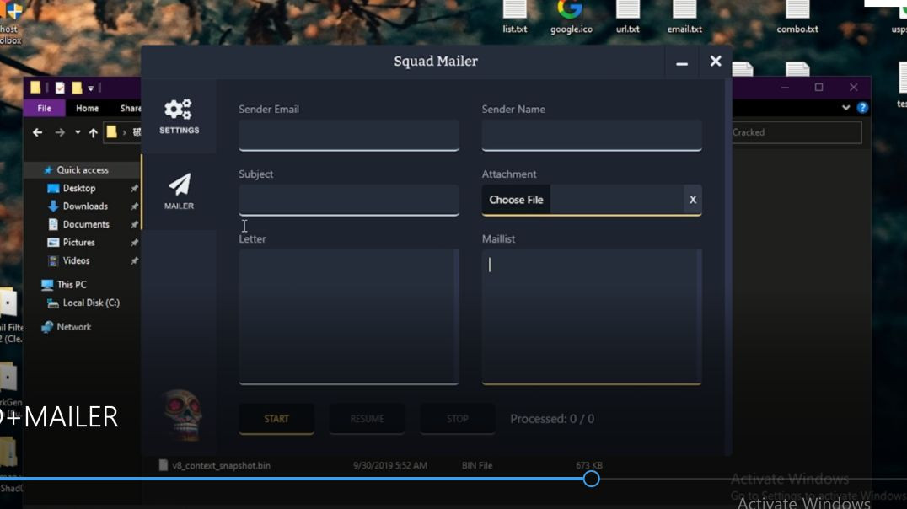Viewport: 907px width, 509px height.
Task: Click the RESUME button
Action: click(367, 419)
